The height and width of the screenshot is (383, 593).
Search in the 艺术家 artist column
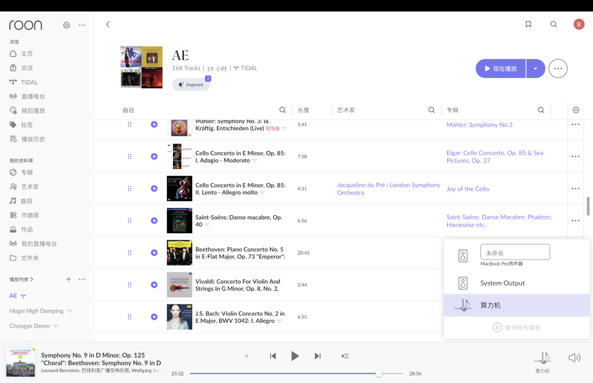click(432, 110)
